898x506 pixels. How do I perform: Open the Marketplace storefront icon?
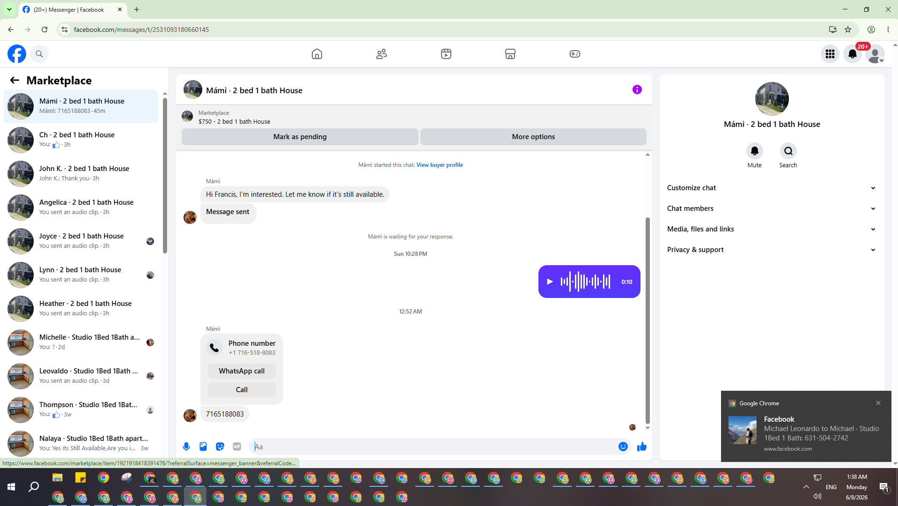click(510, 54)
